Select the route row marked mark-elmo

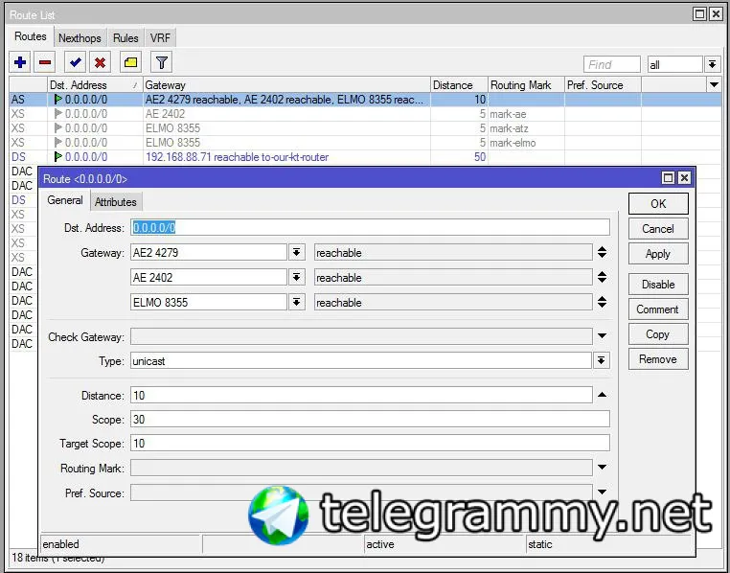[365, 143]
